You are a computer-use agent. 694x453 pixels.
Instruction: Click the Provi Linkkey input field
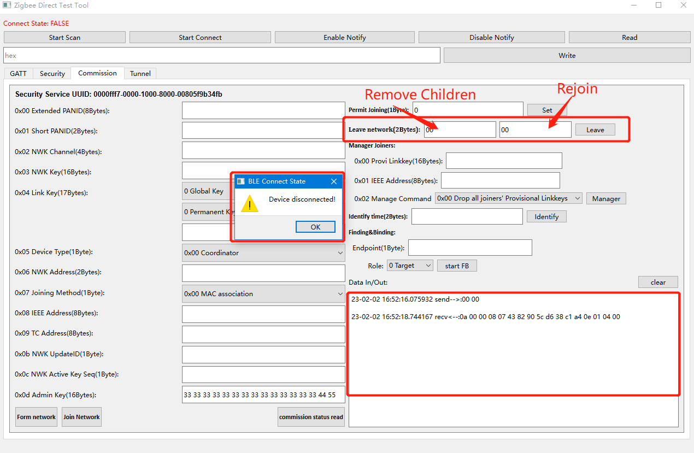(x=504, y=161)
